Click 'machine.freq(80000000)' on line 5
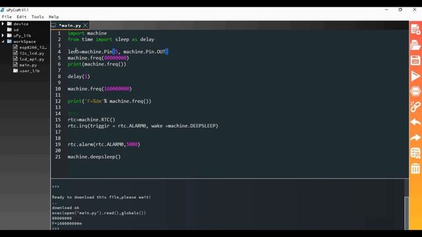The image size is (422, 237). coord(98,58)
